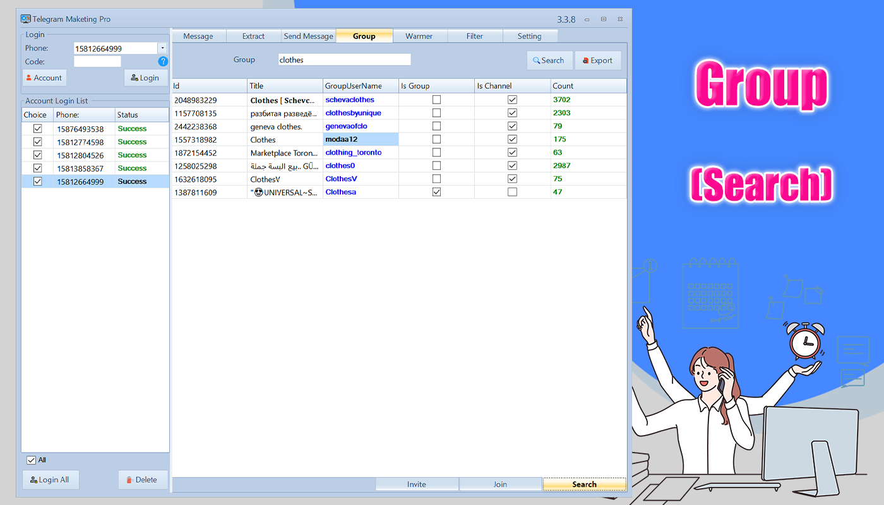Open the Setting tab
The width and height of the screenshot is (884, 505).
[530, 36]
